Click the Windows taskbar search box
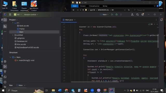 click(25, 90)
